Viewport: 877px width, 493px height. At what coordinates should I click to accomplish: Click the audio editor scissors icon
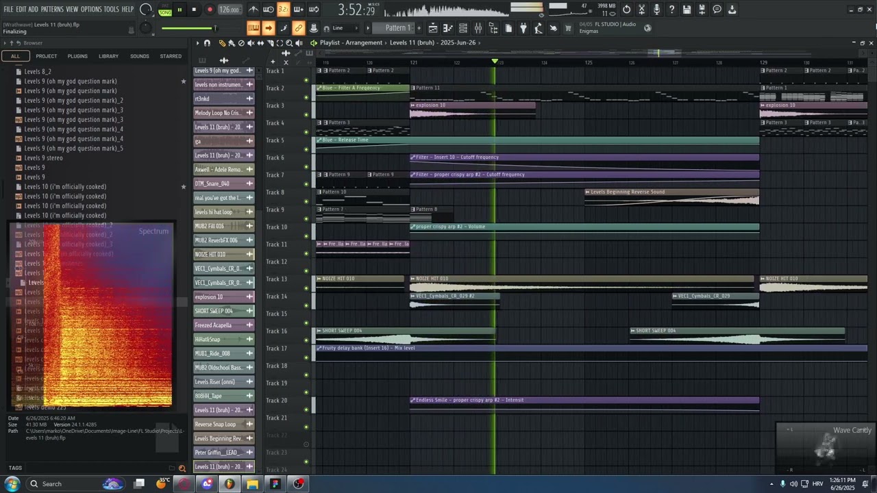coord(641,10)
